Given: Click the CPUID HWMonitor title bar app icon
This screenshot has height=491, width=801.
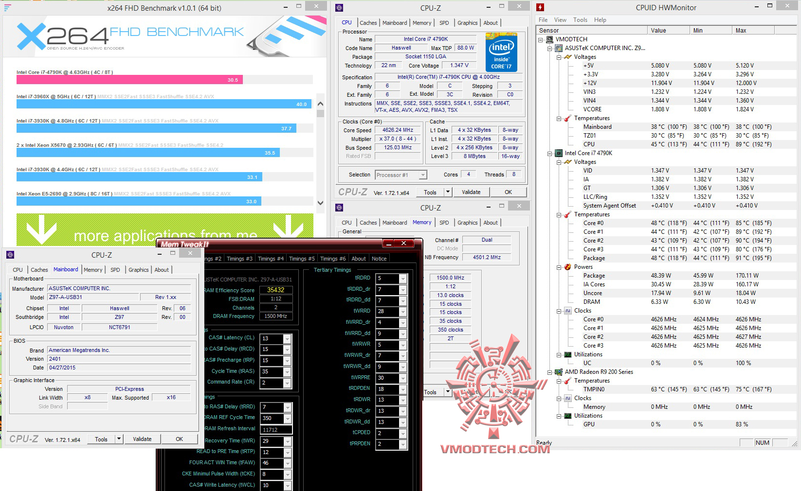Looking at the screenshot, I should tap(540, 7).
